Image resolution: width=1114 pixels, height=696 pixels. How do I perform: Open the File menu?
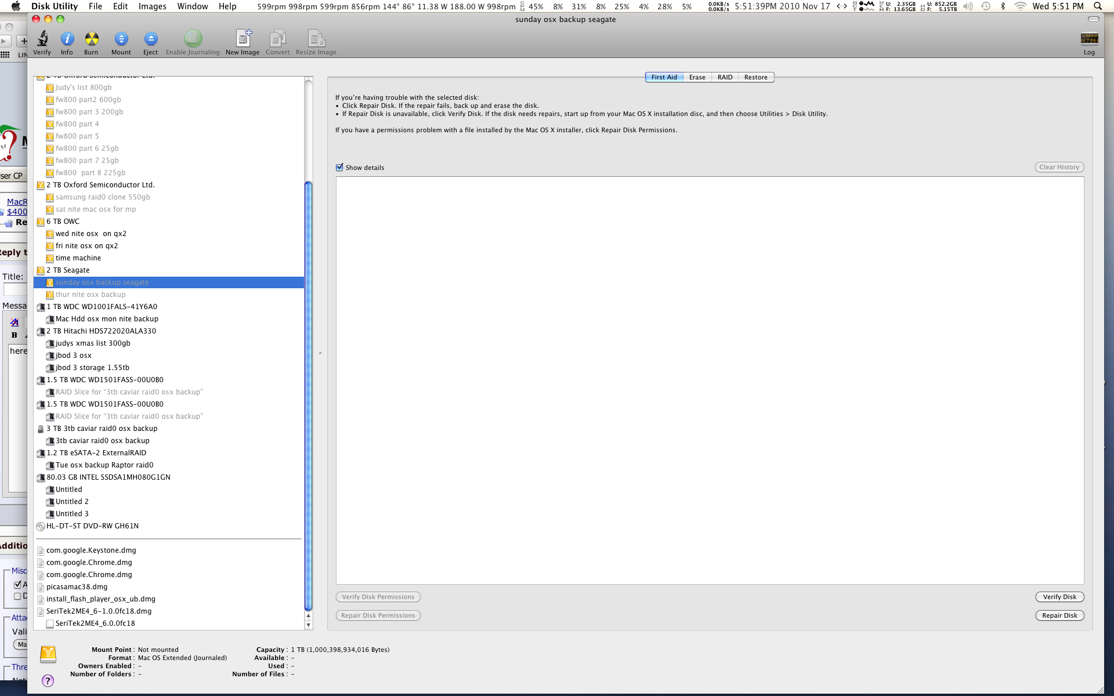(95, 6)
